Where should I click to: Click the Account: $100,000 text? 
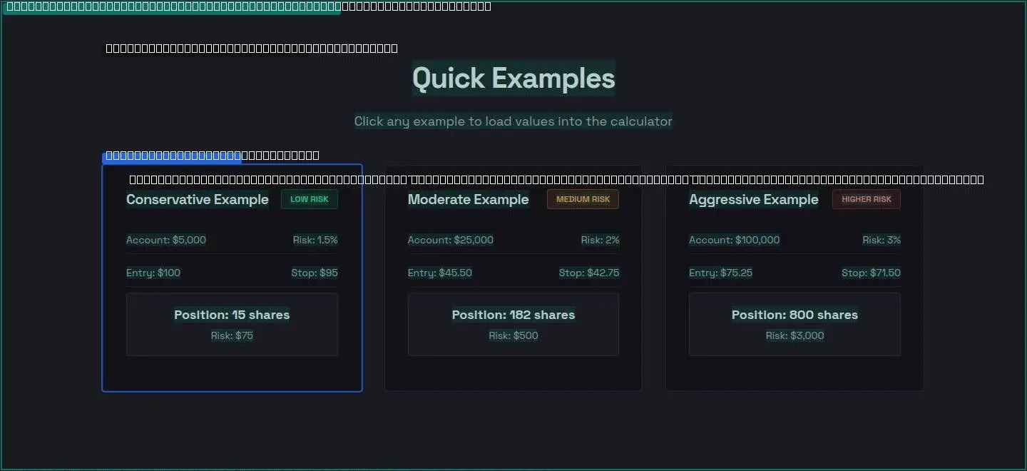tap(735, 240)
